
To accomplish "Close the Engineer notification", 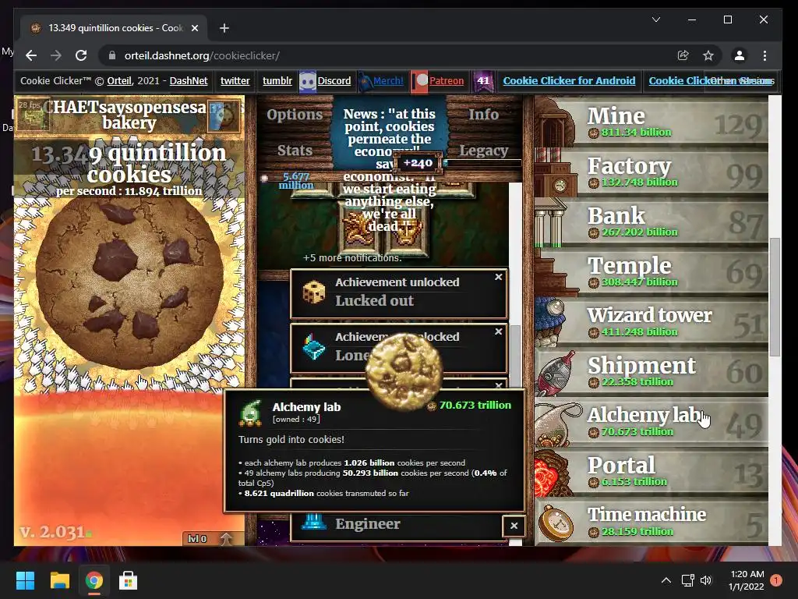I will point(514,526).
